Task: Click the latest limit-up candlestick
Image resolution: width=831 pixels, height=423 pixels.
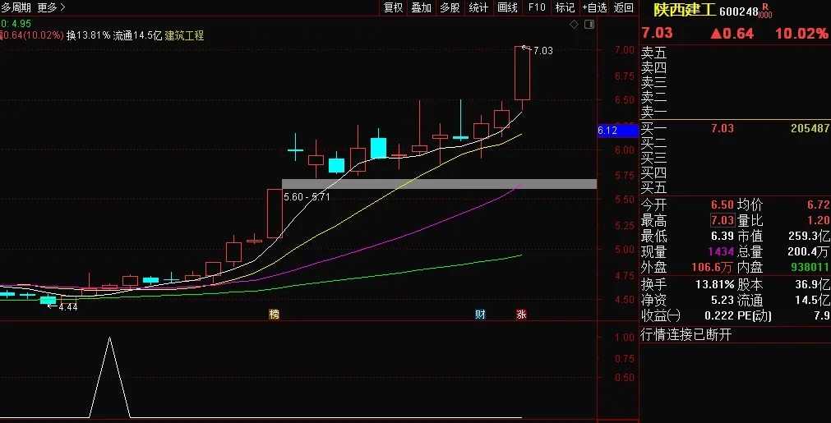Action: tap(522, 73)
